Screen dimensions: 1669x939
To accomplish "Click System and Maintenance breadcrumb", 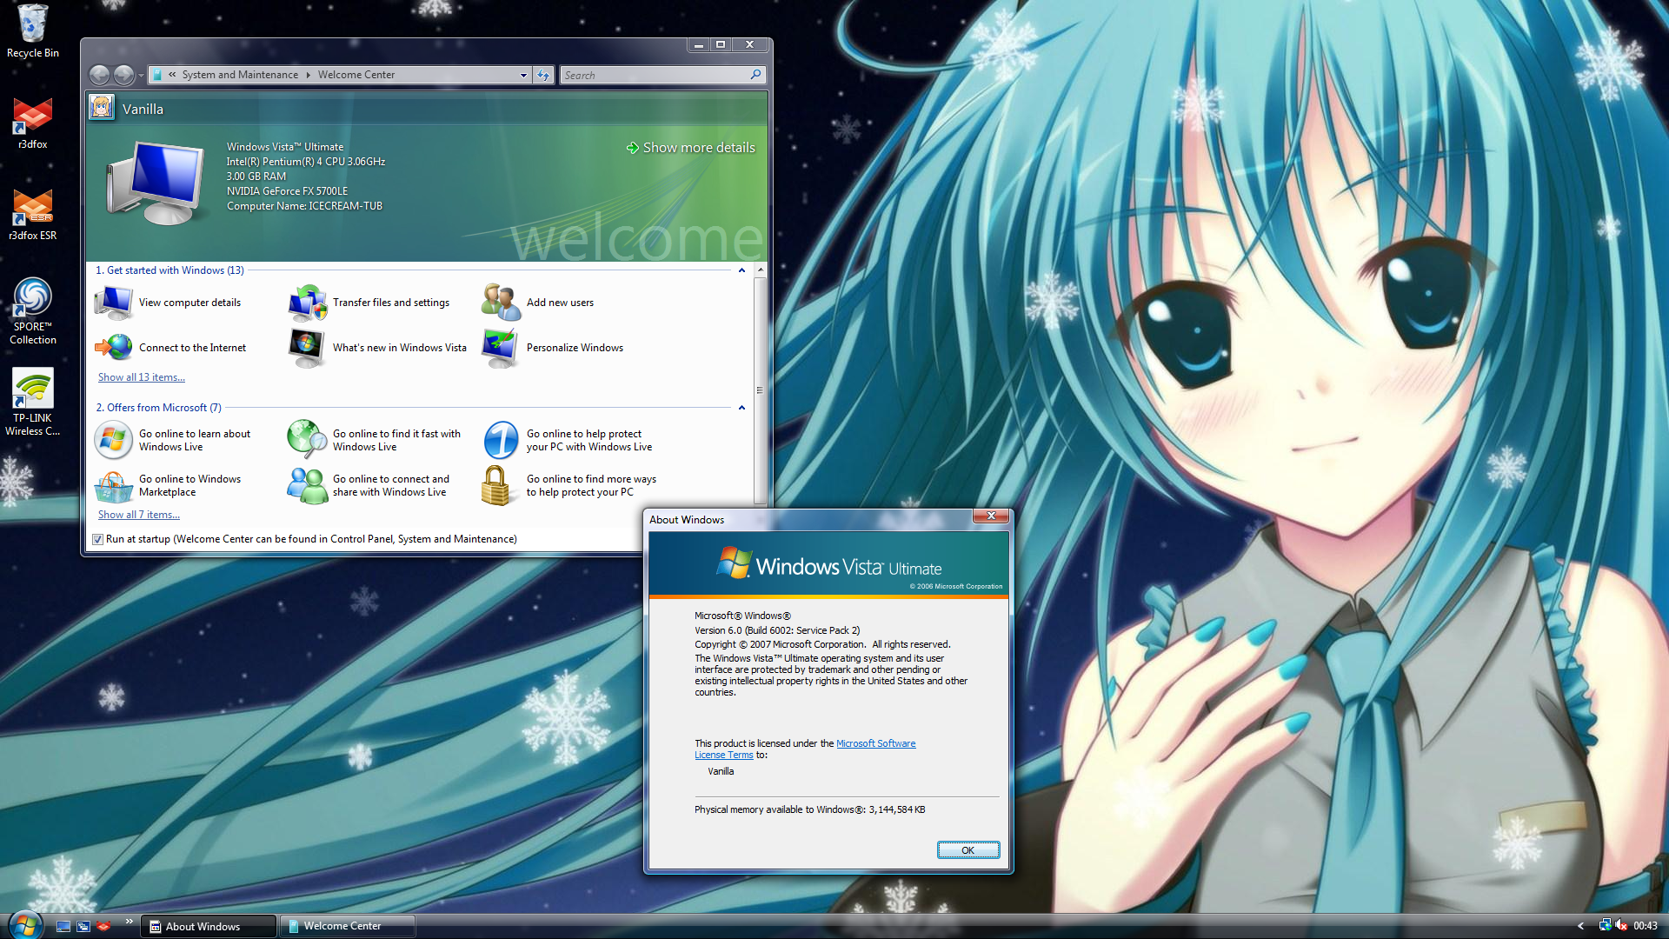I will point(240,75).
